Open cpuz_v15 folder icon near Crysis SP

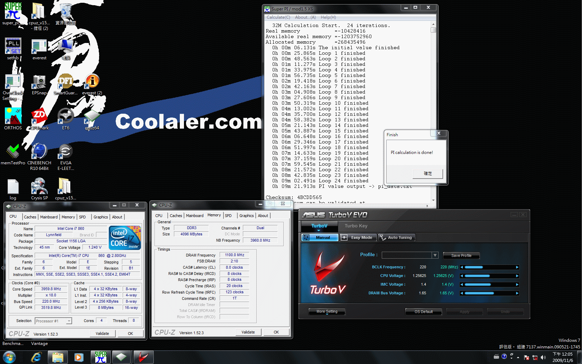(x=65, y=189)
